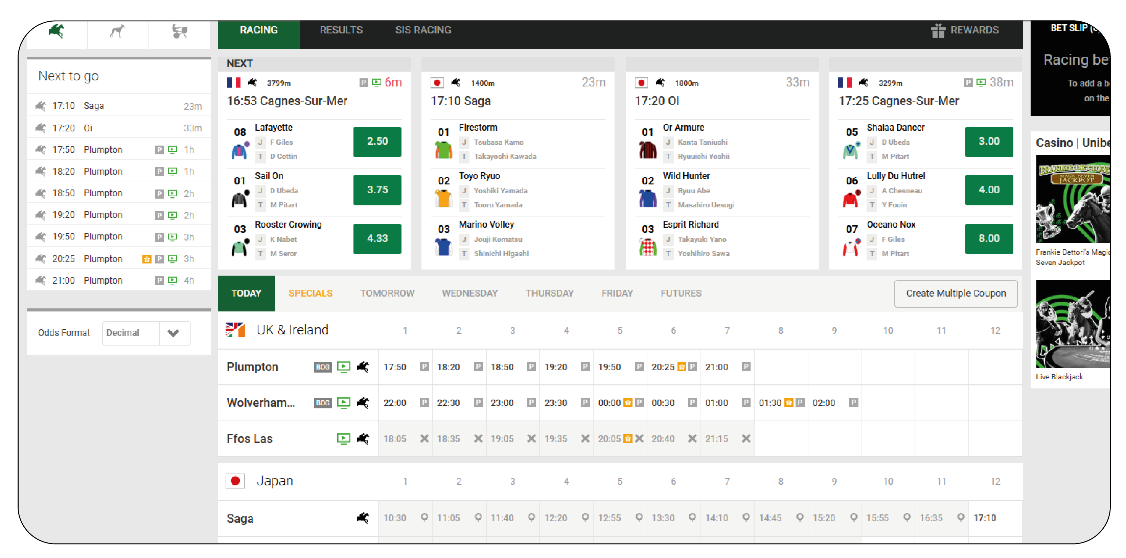Click Shalaa Dancer jockey silks icon
Viewport: 1126px width, 558px height.
(851, 151)
